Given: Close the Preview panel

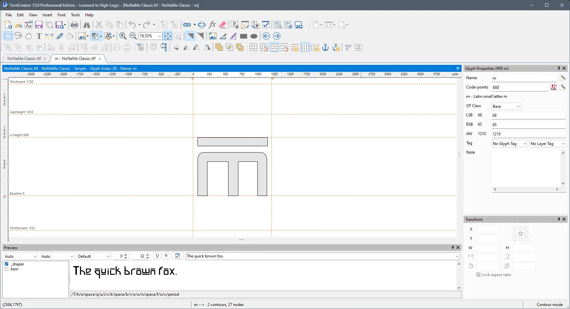Looking at the screenshot, I should (458, 247).
